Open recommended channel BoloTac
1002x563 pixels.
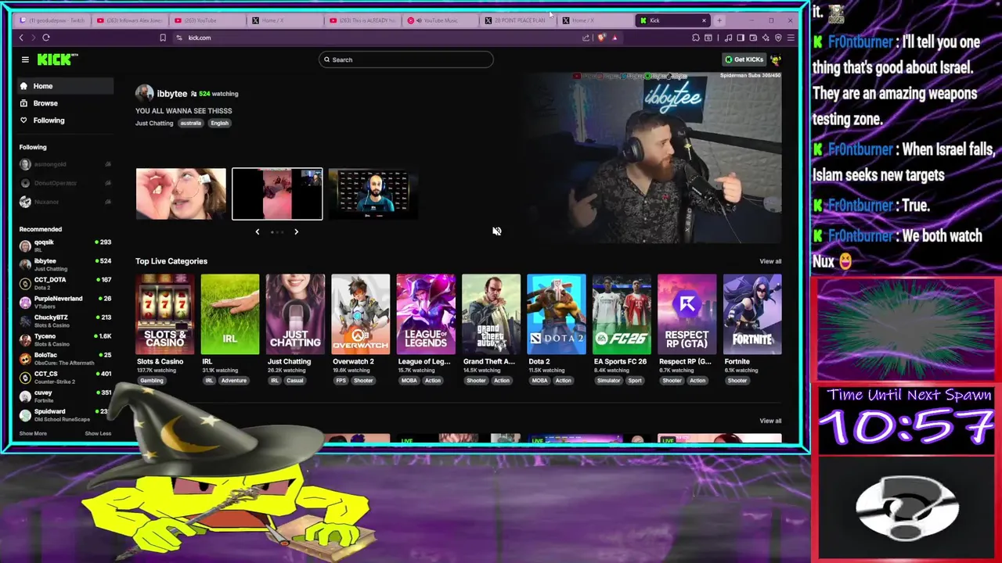(66, 358)
